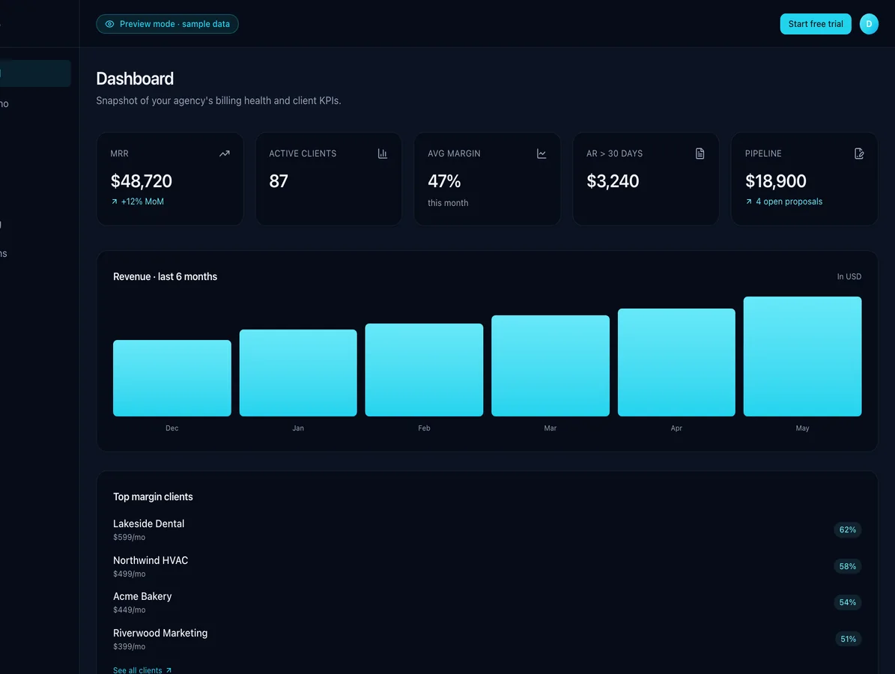895x674 pixels.
Task: Select the highlighted sidebar menu item
Action: 34,73
